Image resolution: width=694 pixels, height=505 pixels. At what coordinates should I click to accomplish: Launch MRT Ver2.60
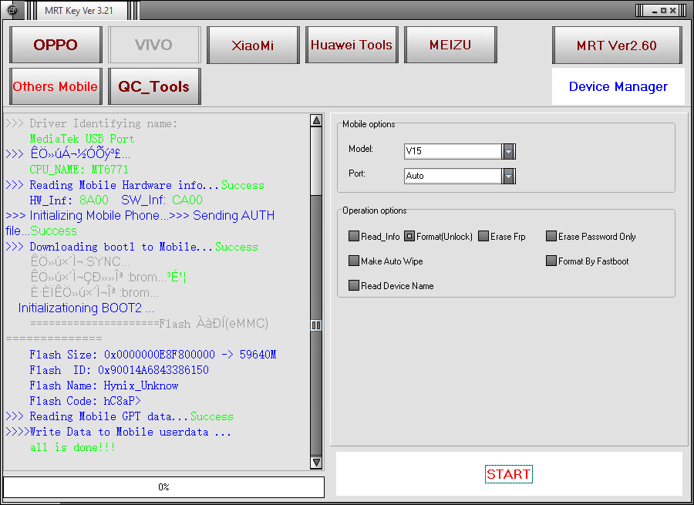coord(617,45)
